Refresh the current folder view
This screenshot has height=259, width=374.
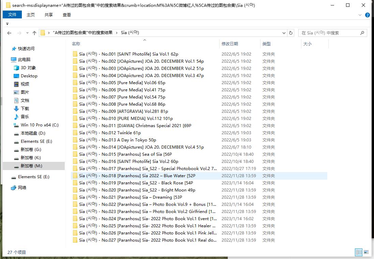[x=291, y=33]
